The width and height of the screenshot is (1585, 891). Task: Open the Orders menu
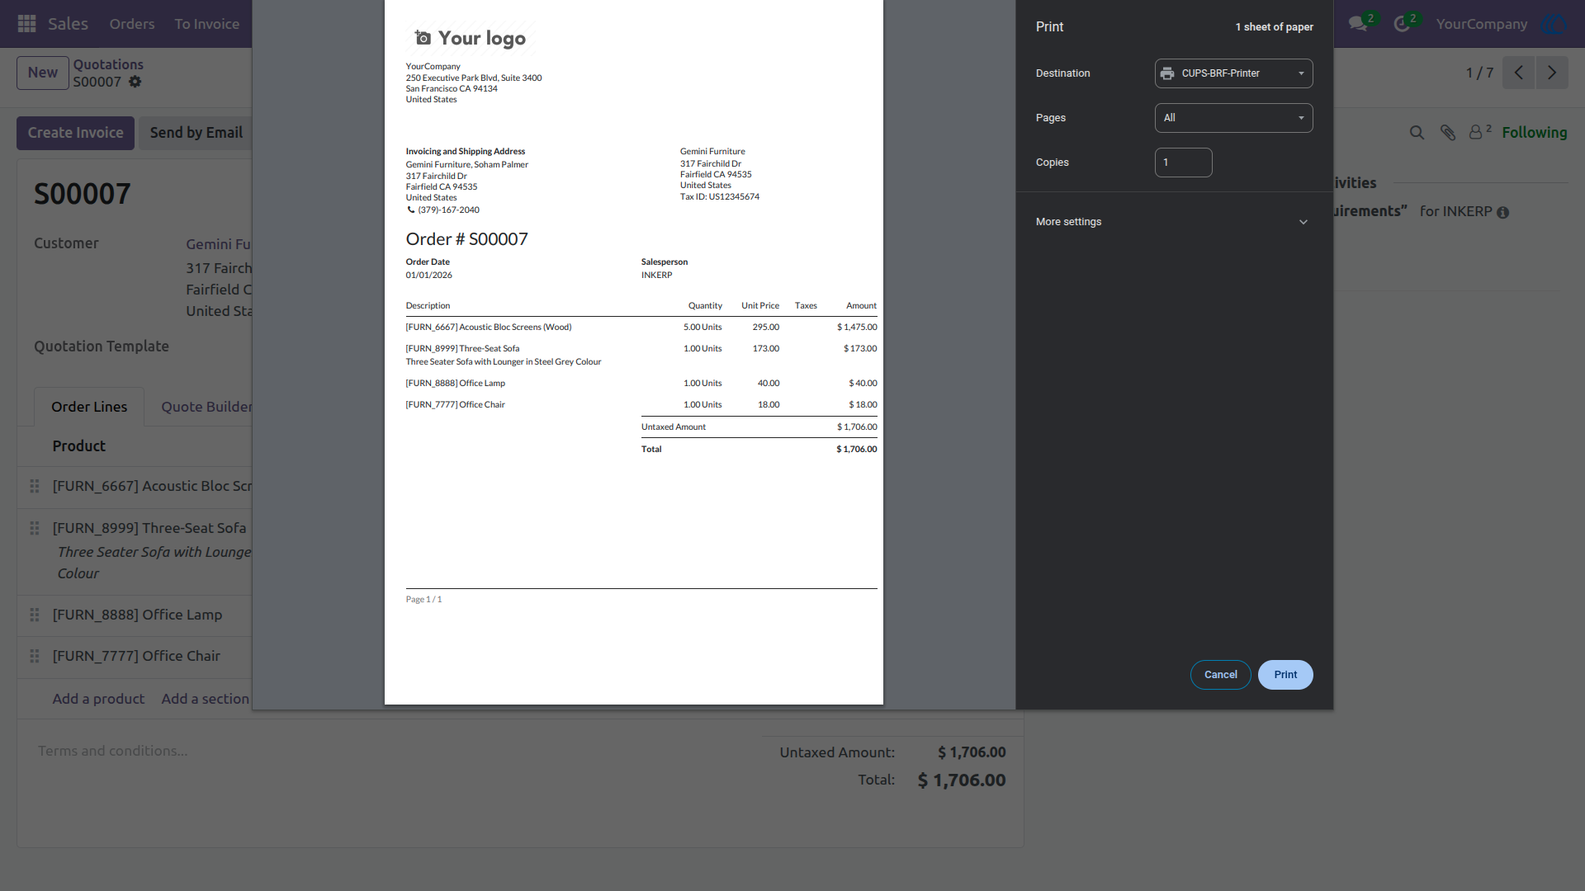tap(132, 24)
